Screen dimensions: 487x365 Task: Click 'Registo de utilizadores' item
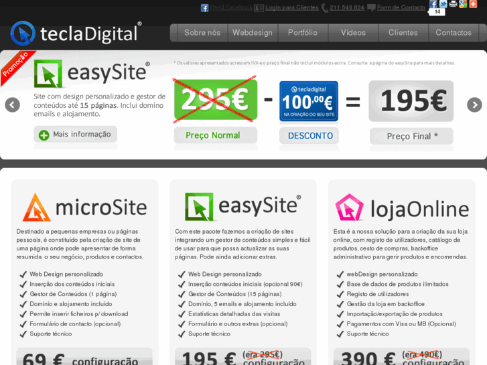coord(378,294)
